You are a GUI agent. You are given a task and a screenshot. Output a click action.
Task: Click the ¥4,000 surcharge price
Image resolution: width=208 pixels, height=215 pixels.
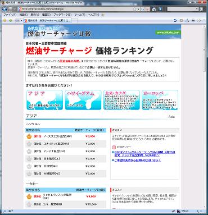91,196
